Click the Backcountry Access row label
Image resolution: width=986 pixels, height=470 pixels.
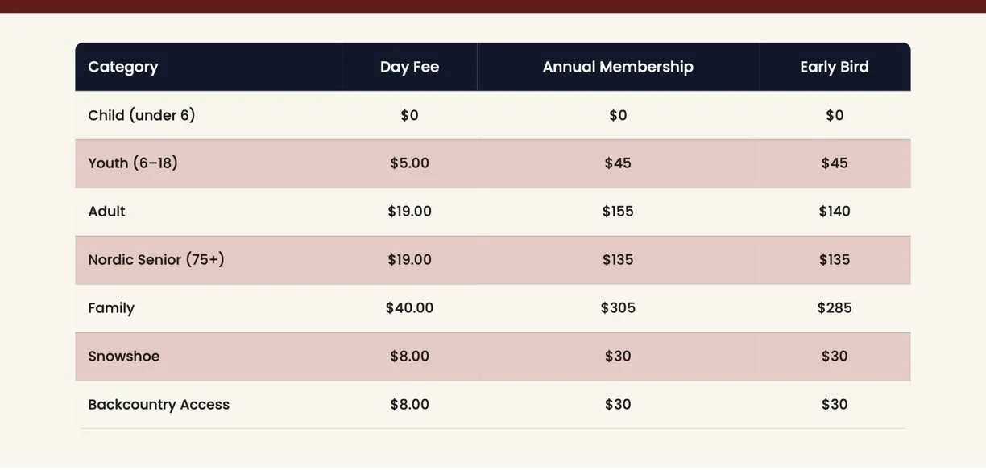click(x=159, y=405)
